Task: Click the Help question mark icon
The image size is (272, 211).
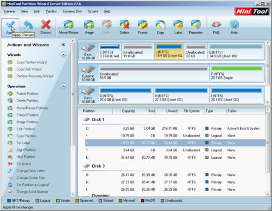Action: pyautogui.click(x=234, y=25)
